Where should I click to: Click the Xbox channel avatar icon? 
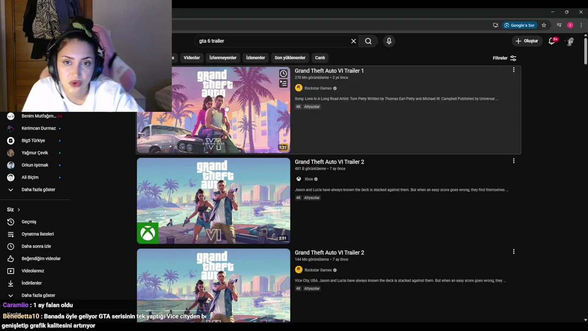[299, 179]
